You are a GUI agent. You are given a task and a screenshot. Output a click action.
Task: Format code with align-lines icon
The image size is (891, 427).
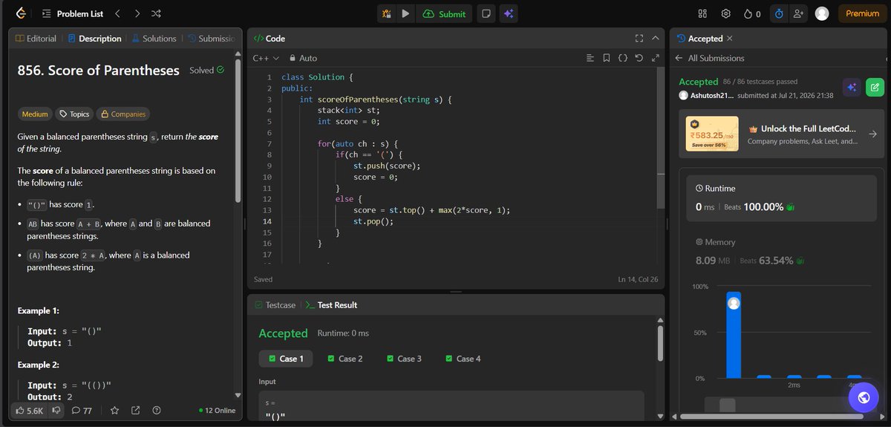coord(590,58)
